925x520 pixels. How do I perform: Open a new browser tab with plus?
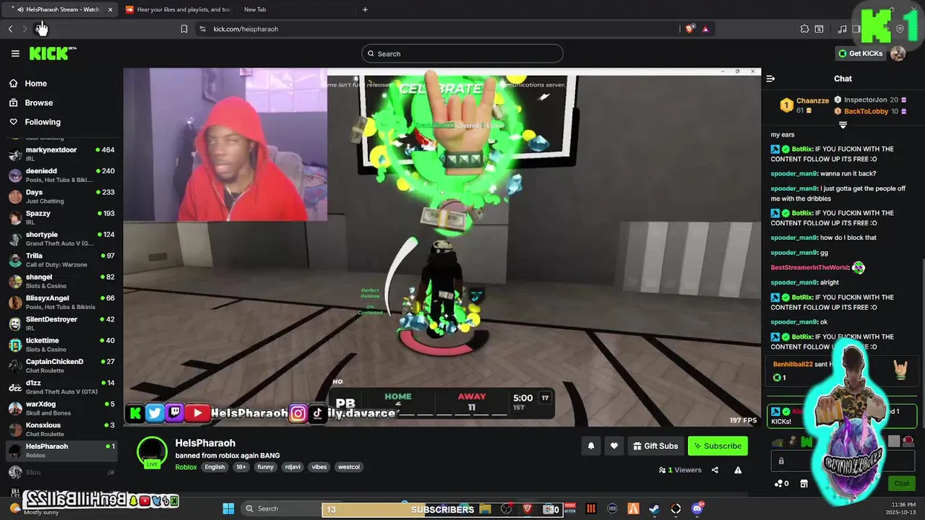pos(365,9)
